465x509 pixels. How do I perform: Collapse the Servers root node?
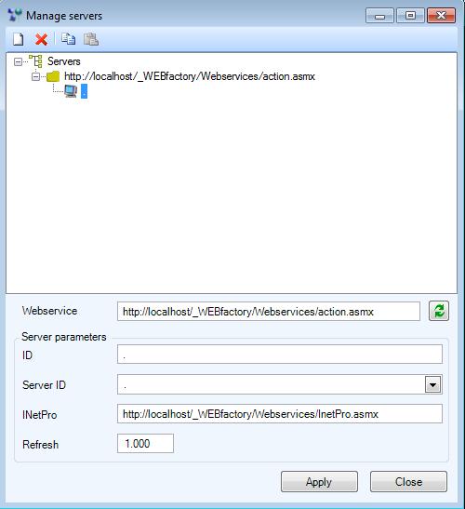click(x=19, y=61)
